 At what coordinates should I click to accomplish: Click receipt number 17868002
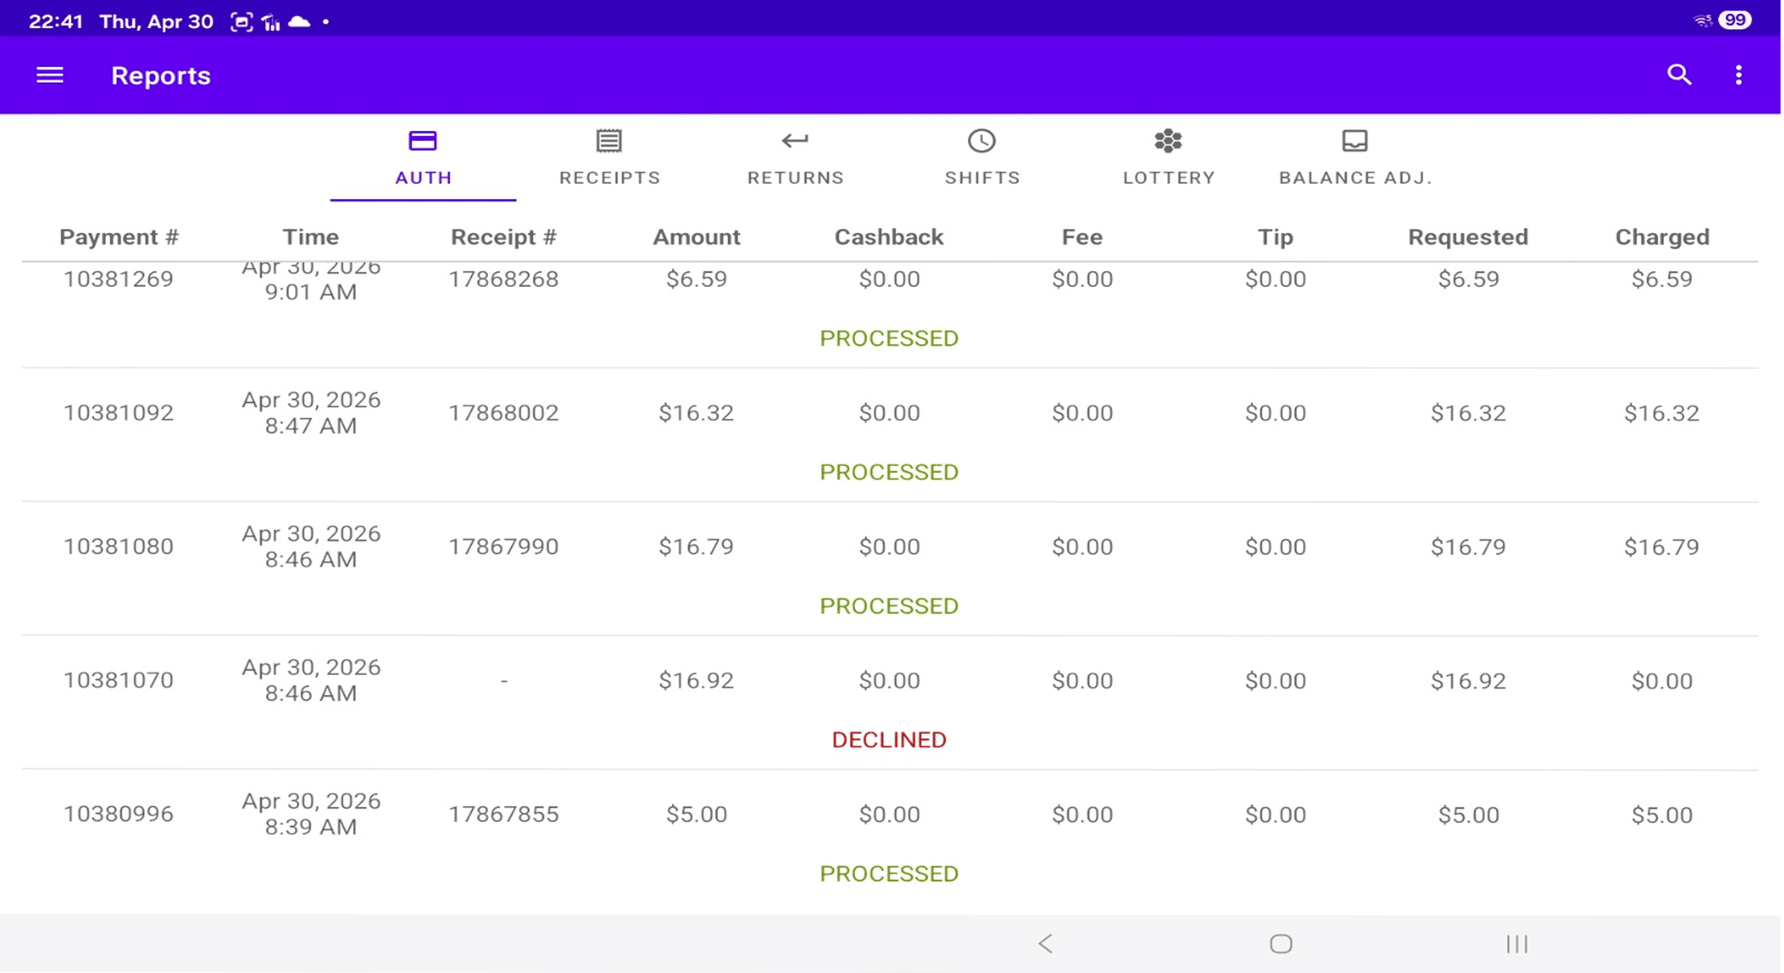[504, 413]
